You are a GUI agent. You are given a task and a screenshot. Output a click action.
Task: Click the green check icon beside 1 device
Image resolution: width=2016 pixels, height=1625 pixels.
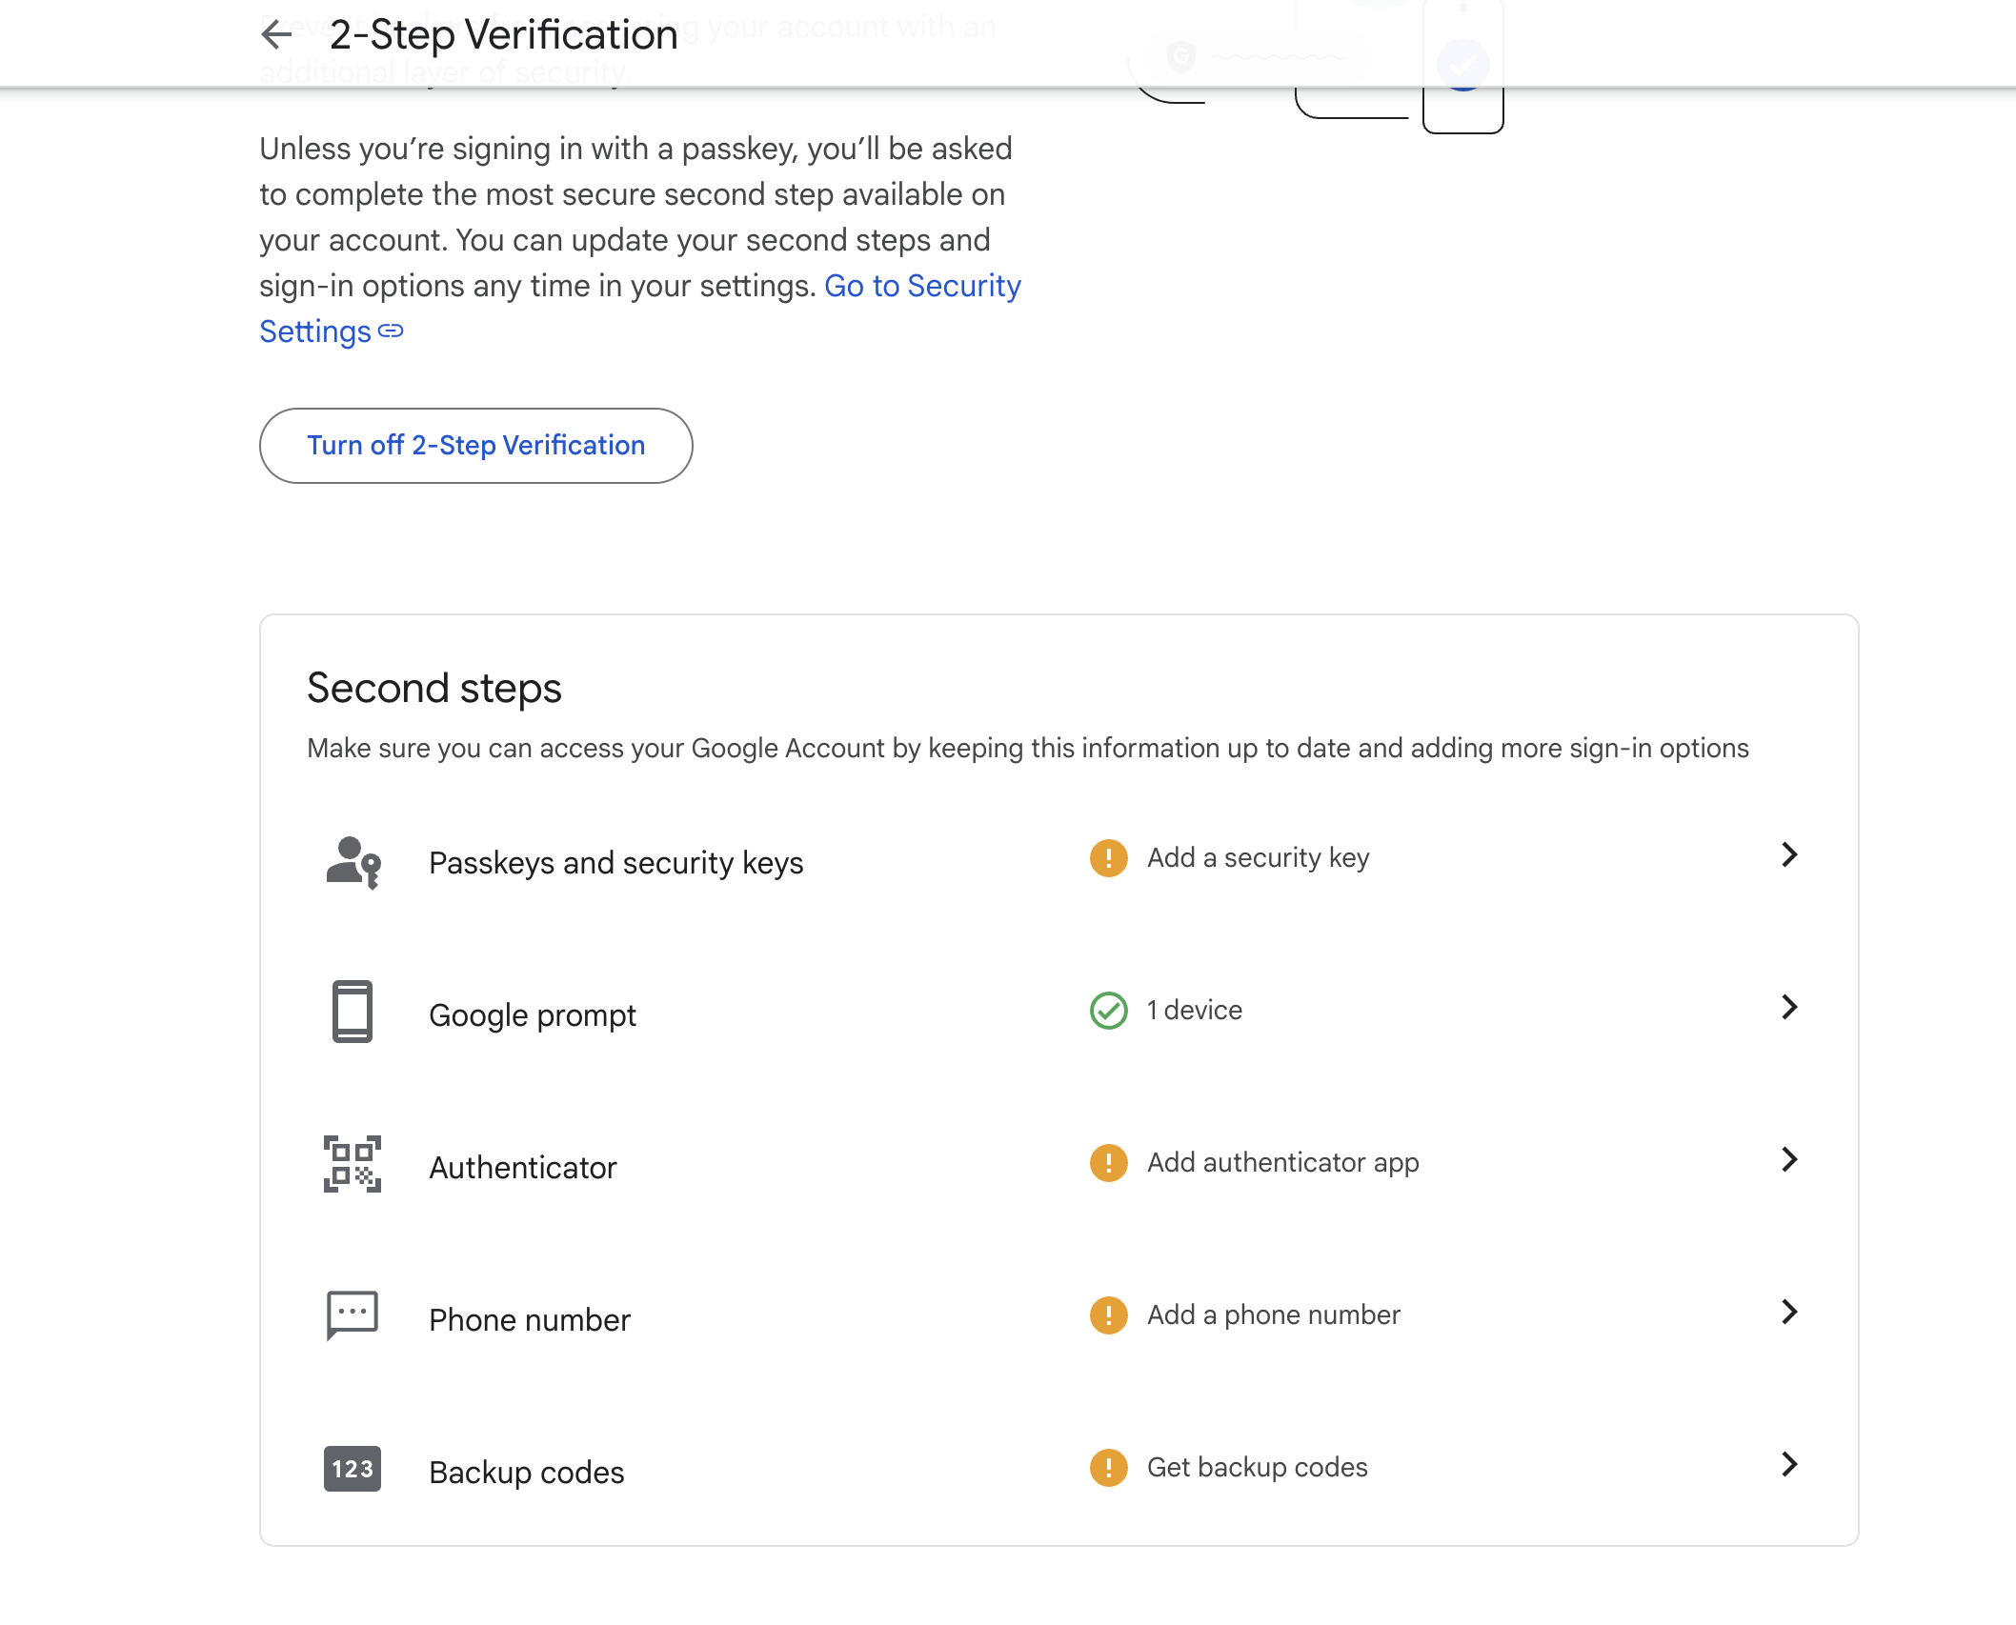[1109, 1011]
